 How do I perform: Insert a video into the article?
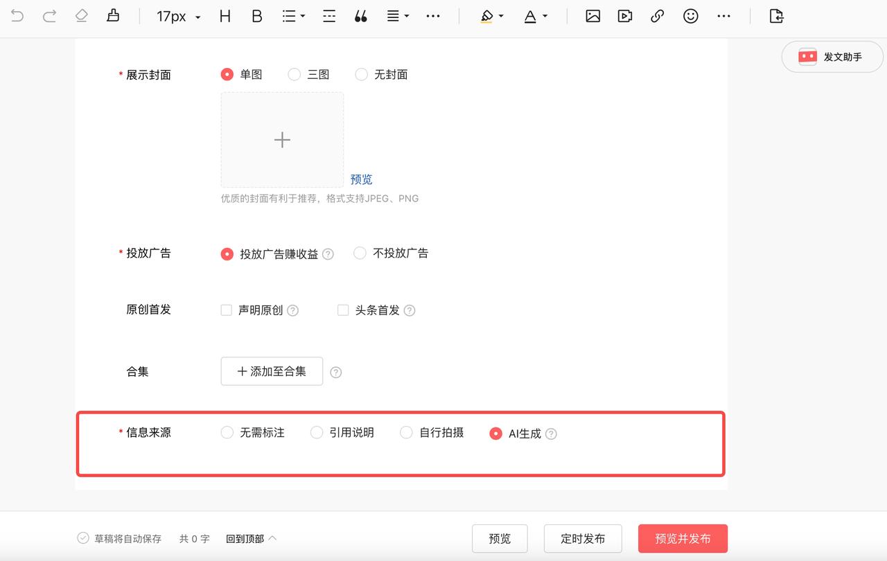624,15
